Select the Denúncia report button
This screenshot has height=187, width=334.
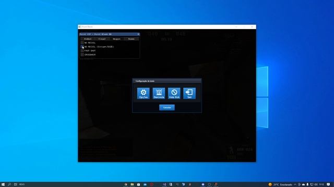tap(159, 94)
